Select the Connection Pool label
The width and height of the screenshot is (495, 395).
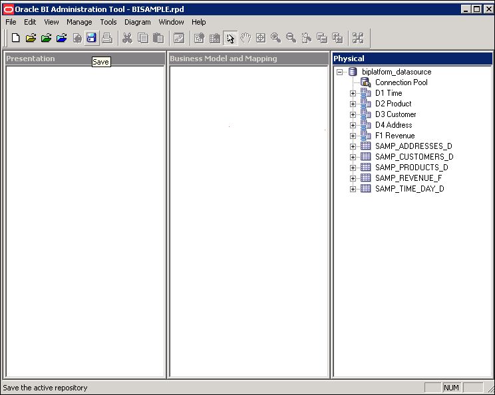click(401, 82)
